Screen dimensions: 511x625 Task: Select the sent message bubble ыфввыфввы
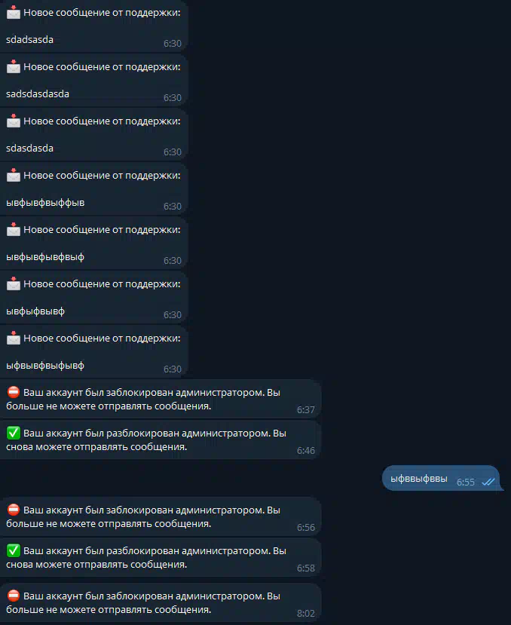pos(441,478)
